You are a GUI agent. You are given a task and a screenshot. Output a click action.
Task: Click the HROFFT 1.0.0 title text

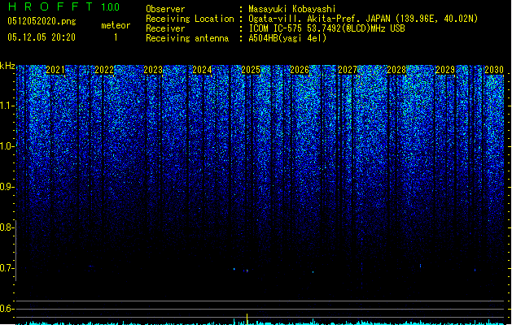tap(63, 6)
